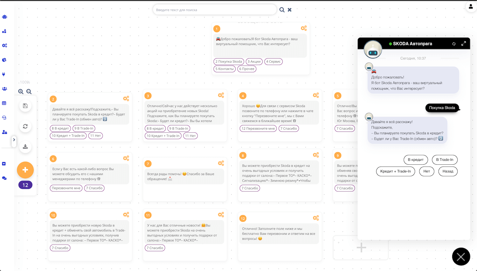Close the chat widget with round X
The height and width of the screenshot is (271, 477).
point(461,257)
